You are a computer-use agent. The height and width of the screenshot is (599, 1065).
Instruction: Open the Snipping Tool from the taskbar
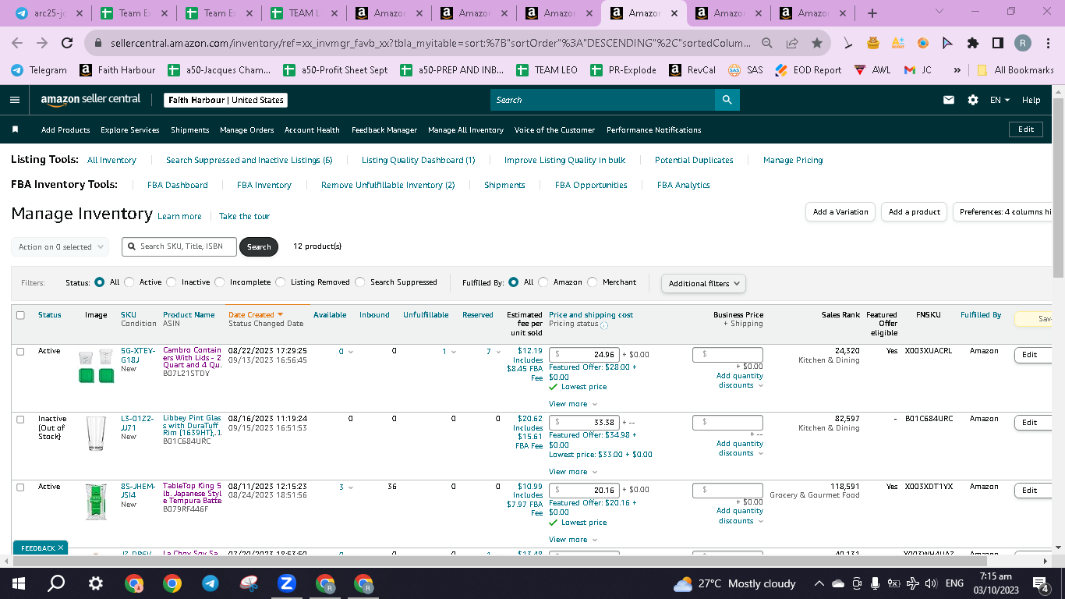click(x=248, y=583)
